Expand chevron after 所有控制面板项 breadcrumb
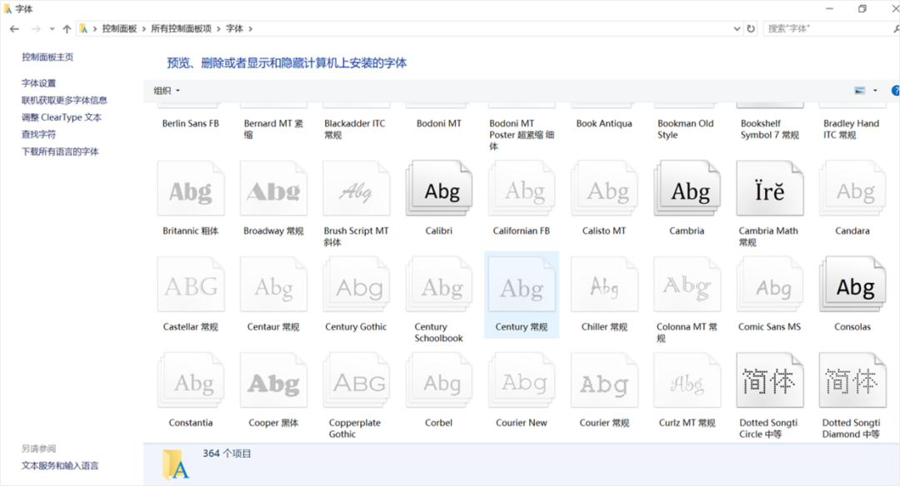 click(x=218, y=28)
